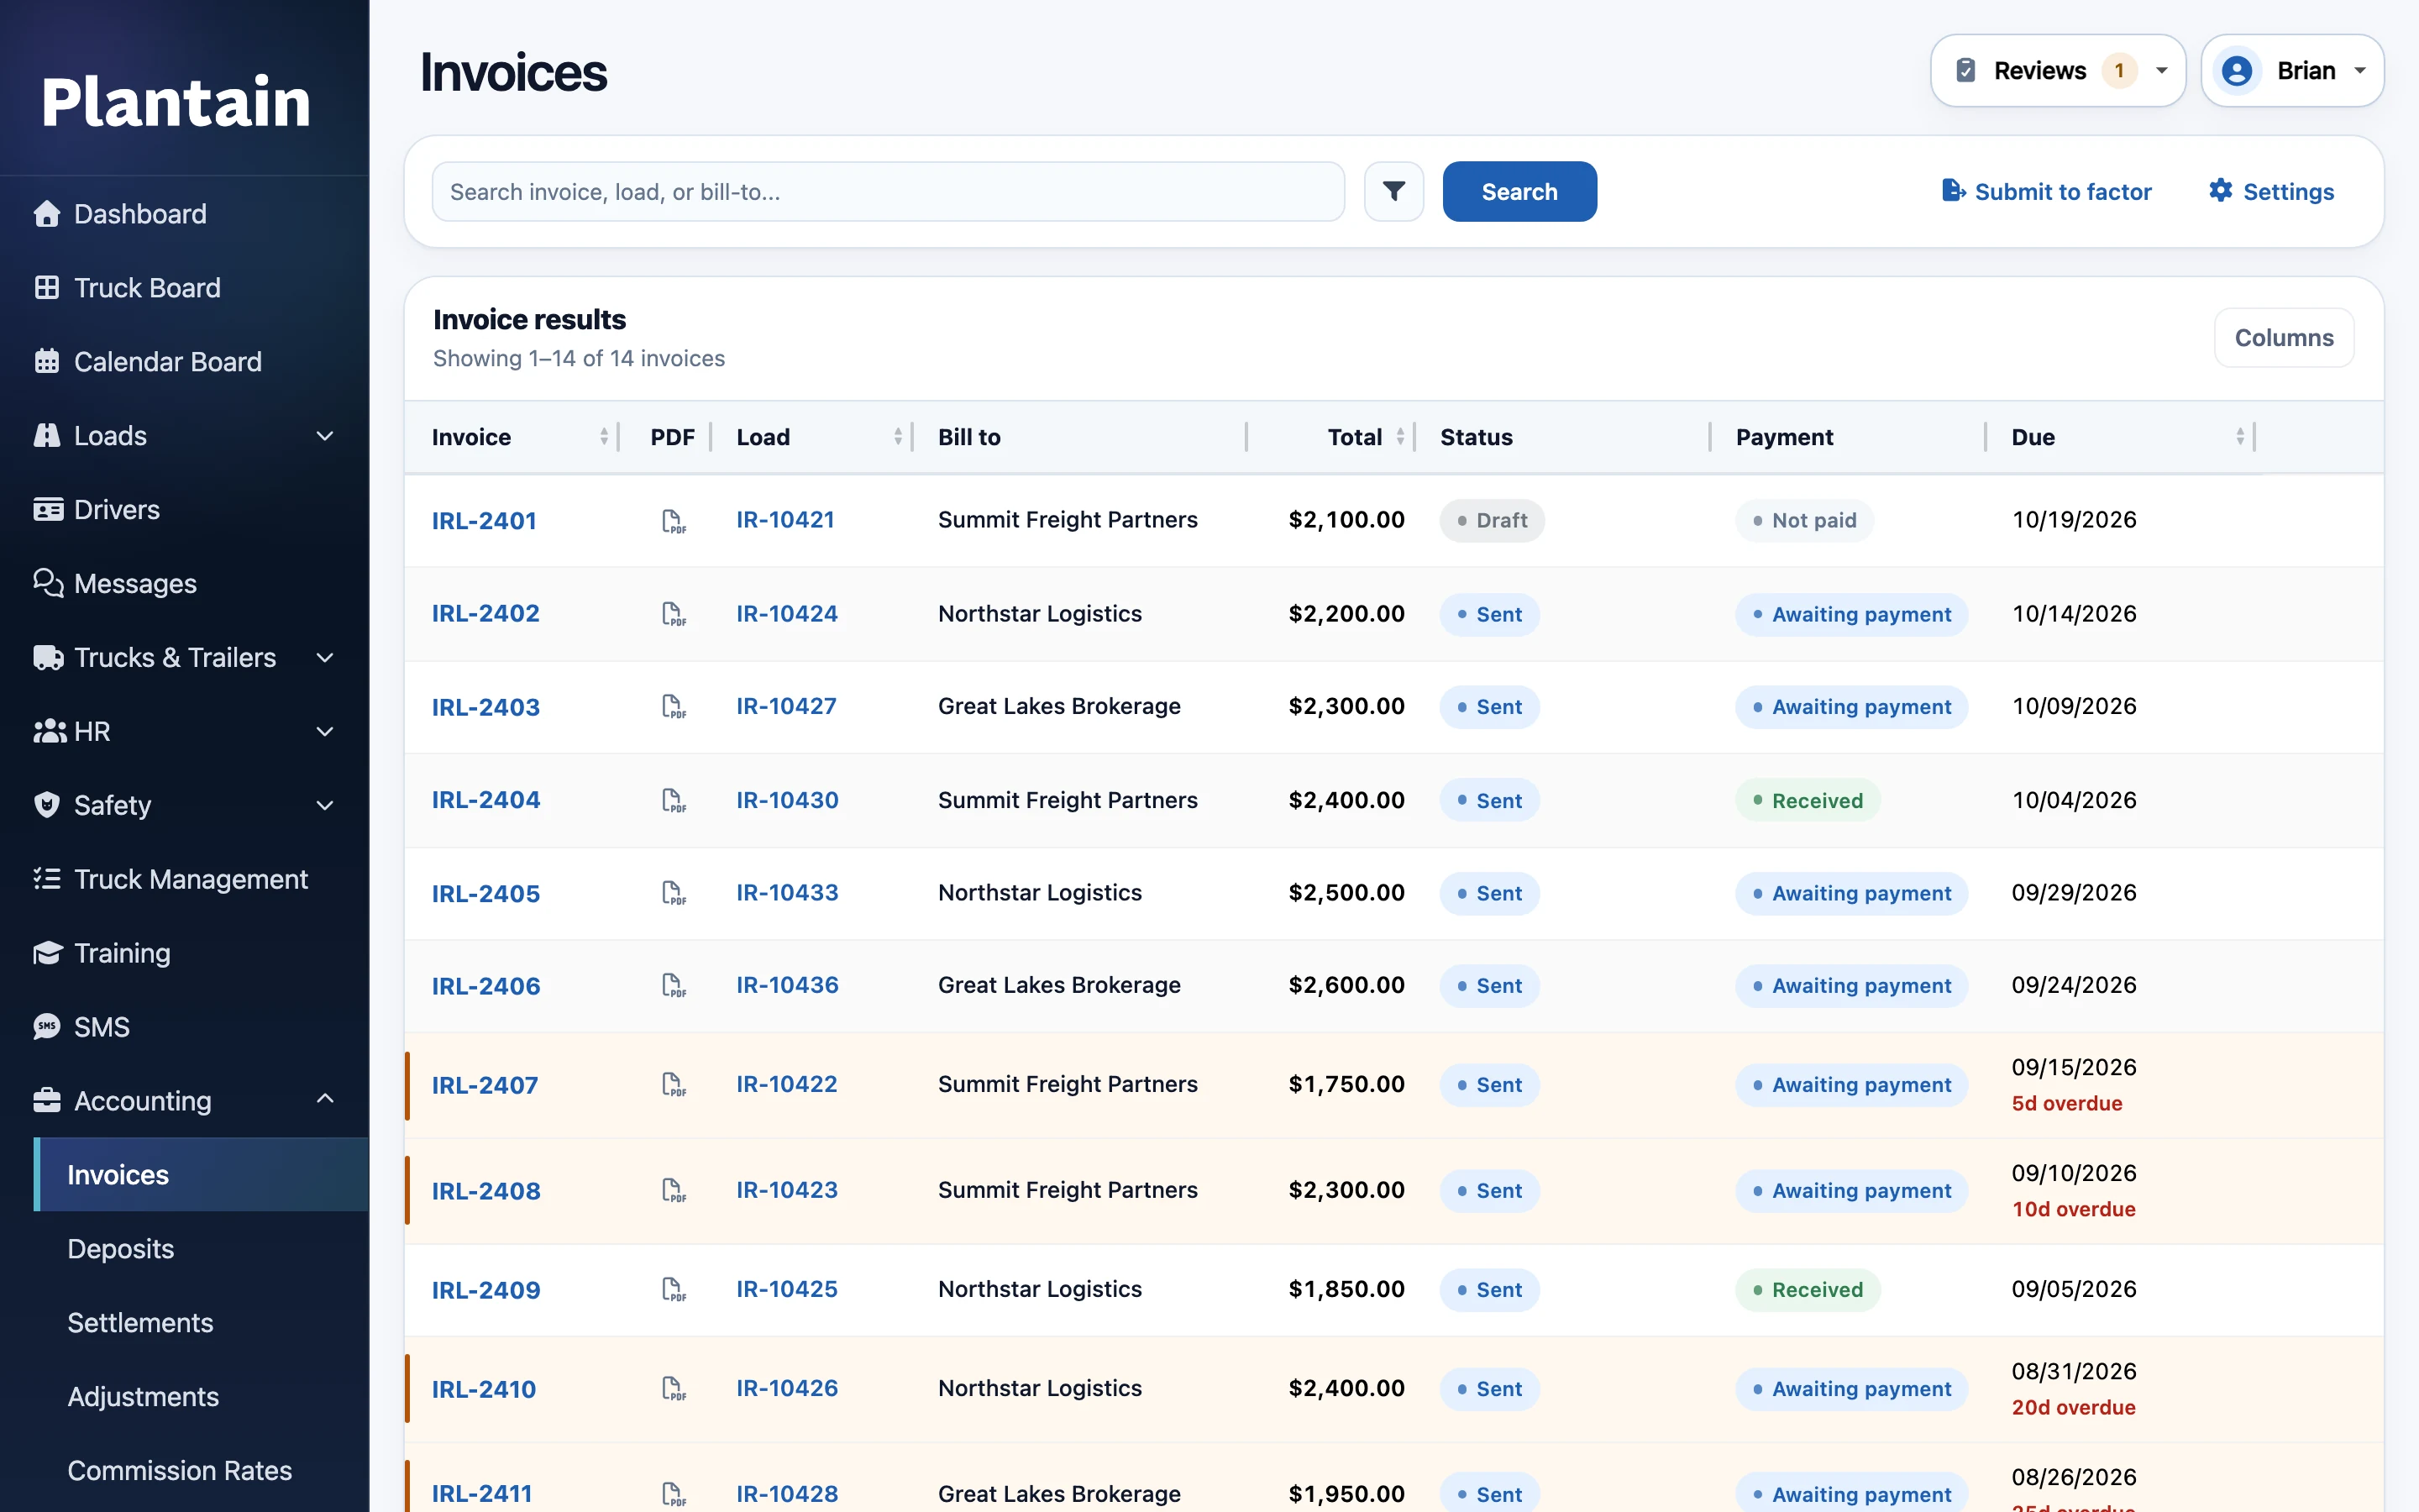Open invoice link IRL-2402
Viewport: 2419px width, 1512px height.
485,614
